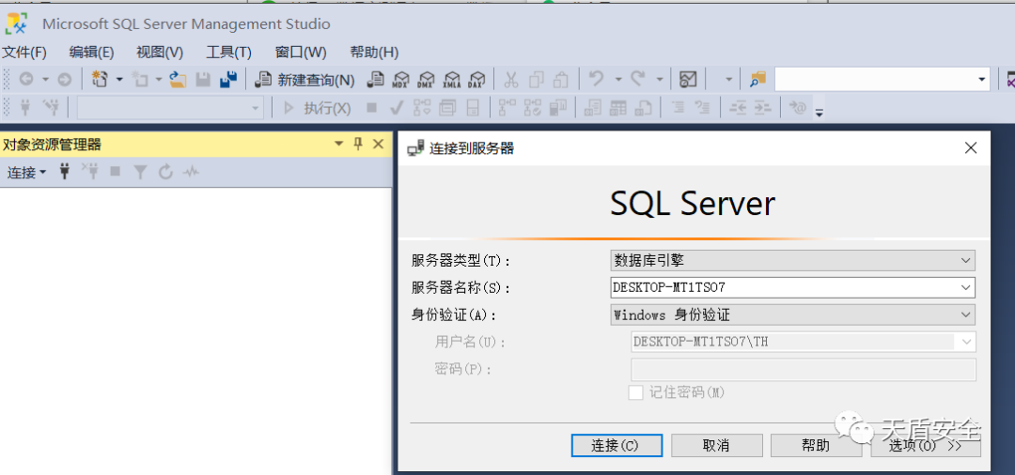Image resolution: width=1015 pixels, height=475 pixels.
Task: Click the XMLA query icon
Action: (452, 80)
